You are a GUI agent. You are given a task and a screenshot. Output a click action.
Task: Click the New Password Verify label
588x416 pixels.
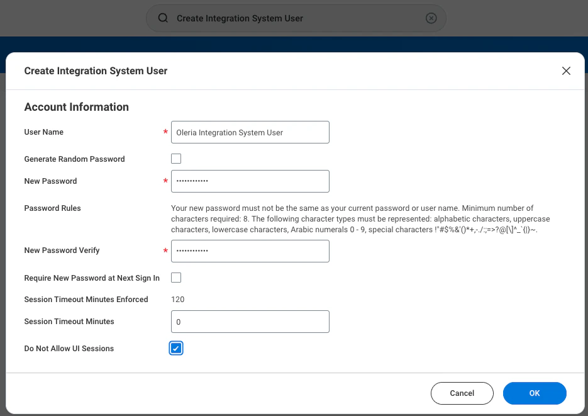[62, 250]
